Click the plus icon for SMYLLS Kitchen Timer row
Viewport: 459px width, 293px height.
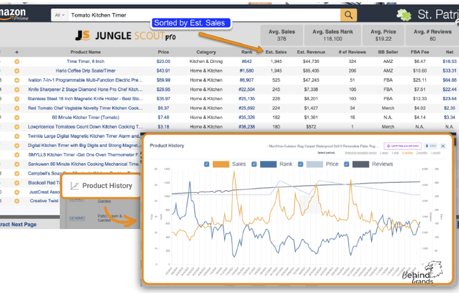pos(17,155)
